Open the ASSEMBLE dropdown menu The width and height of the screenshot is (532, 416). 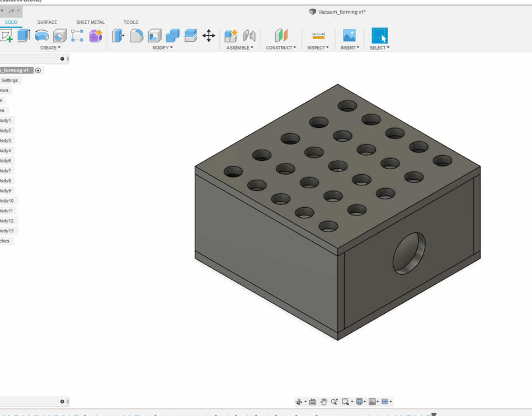pyautogui.click(x=239, y=48)
